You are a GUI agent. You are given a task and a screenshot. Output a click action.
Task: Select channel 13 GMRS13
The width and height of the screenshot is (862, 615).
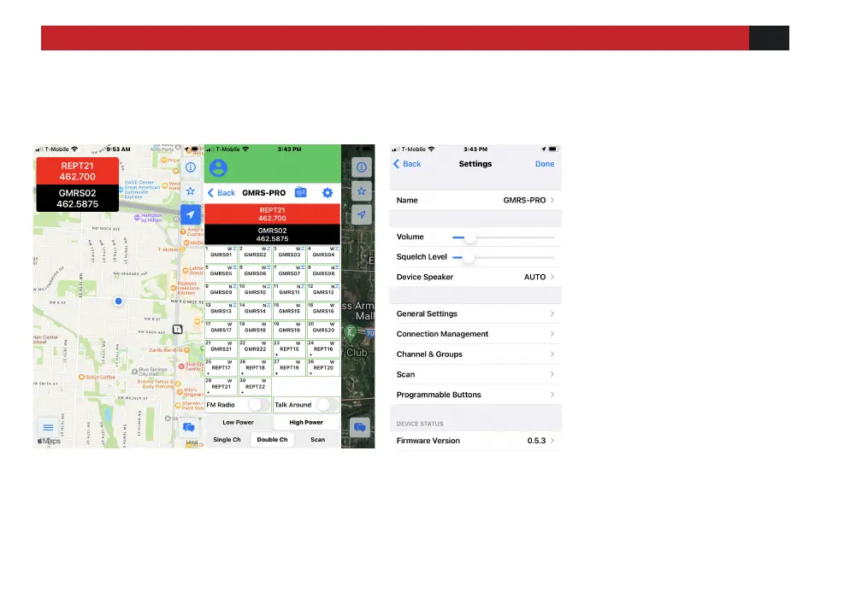(221, 311)
